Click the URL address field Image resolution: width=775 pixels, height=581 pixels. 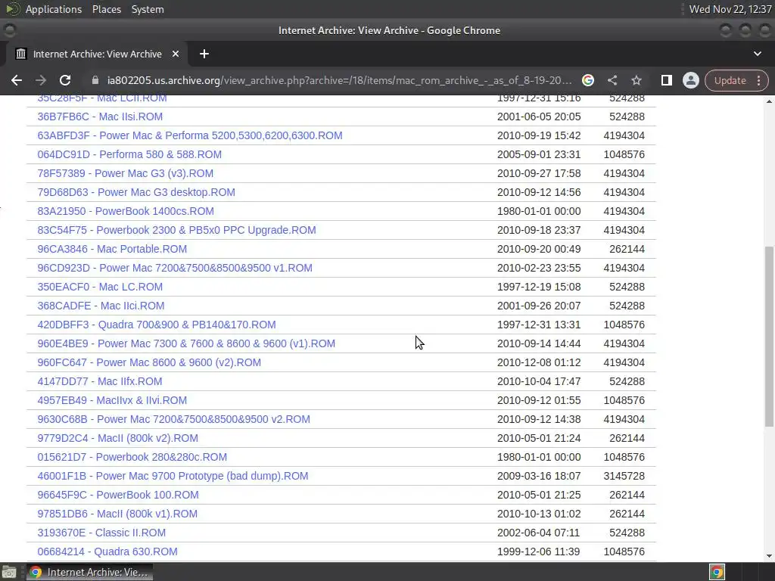point(339,80)
